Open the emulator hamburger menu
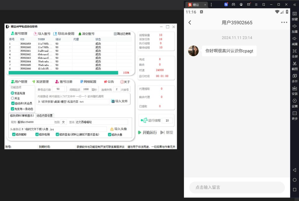The height and width of the screenshot is (201, 299). pos(256,4)
